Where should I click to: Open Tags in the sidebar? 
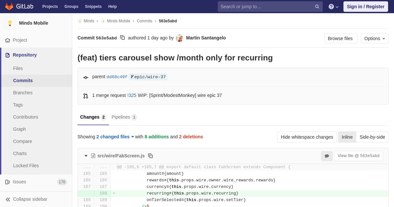[18, 105]
